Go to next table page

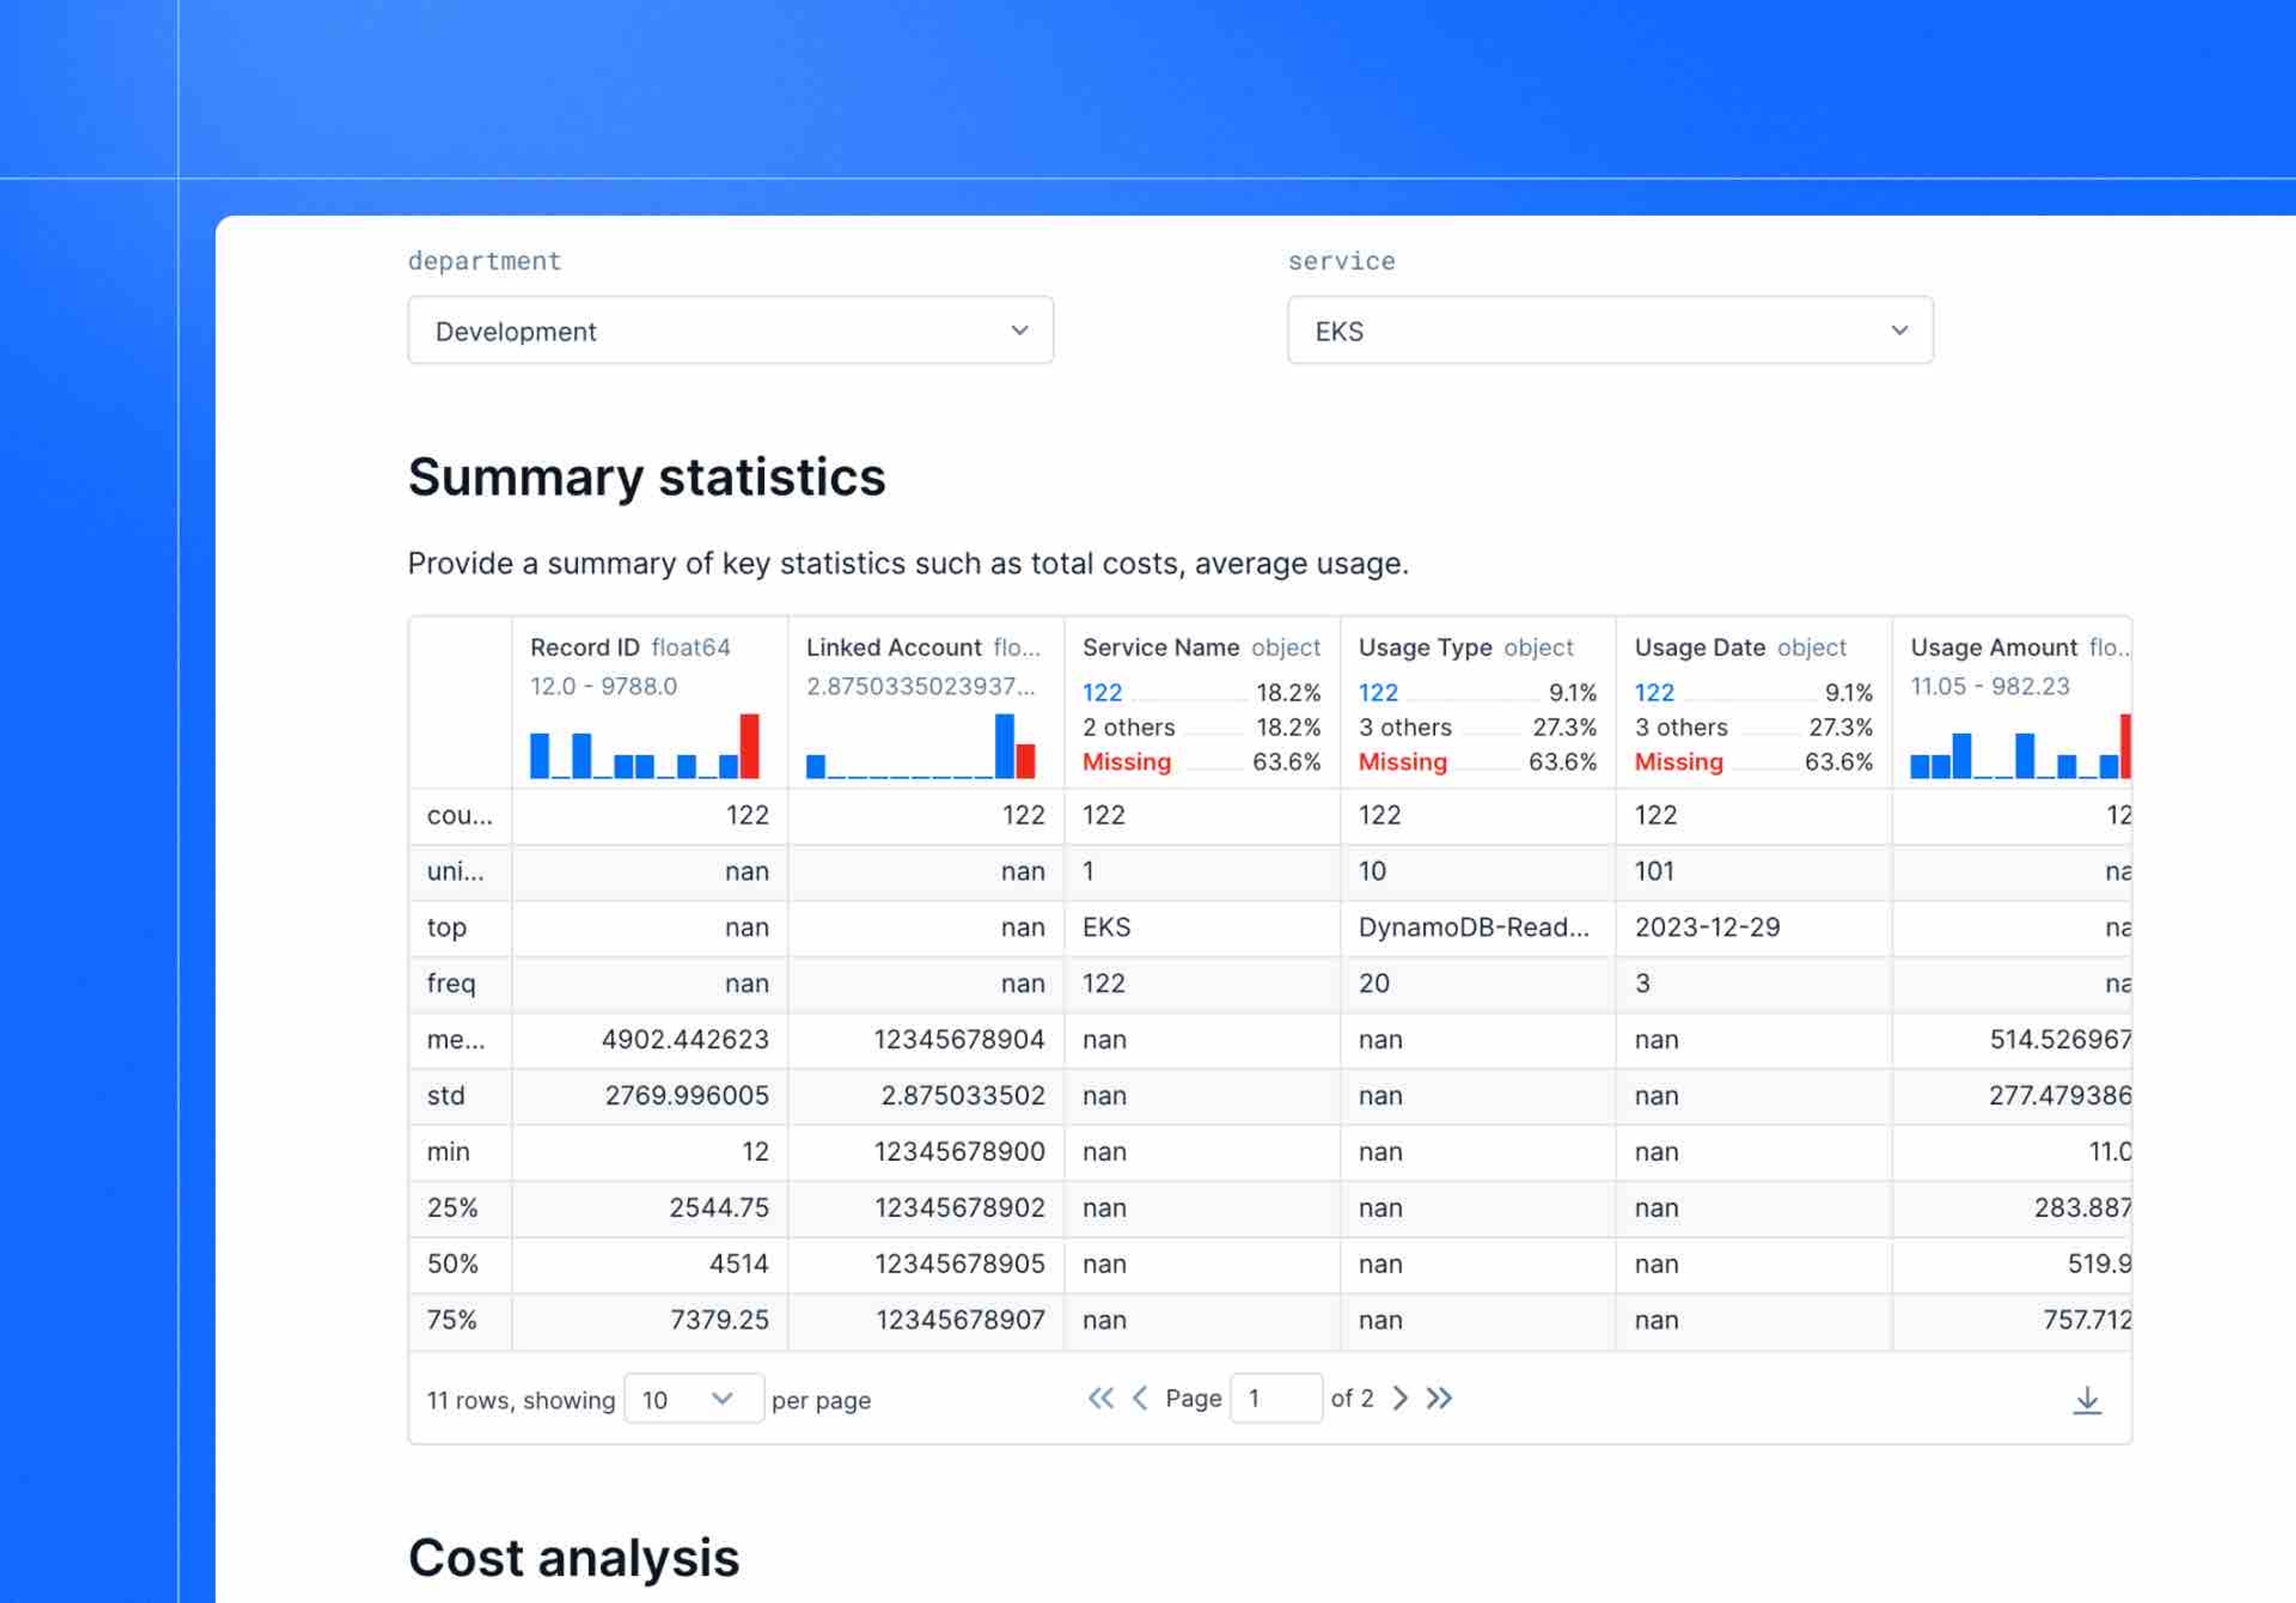click(x=1400, y=1399)
